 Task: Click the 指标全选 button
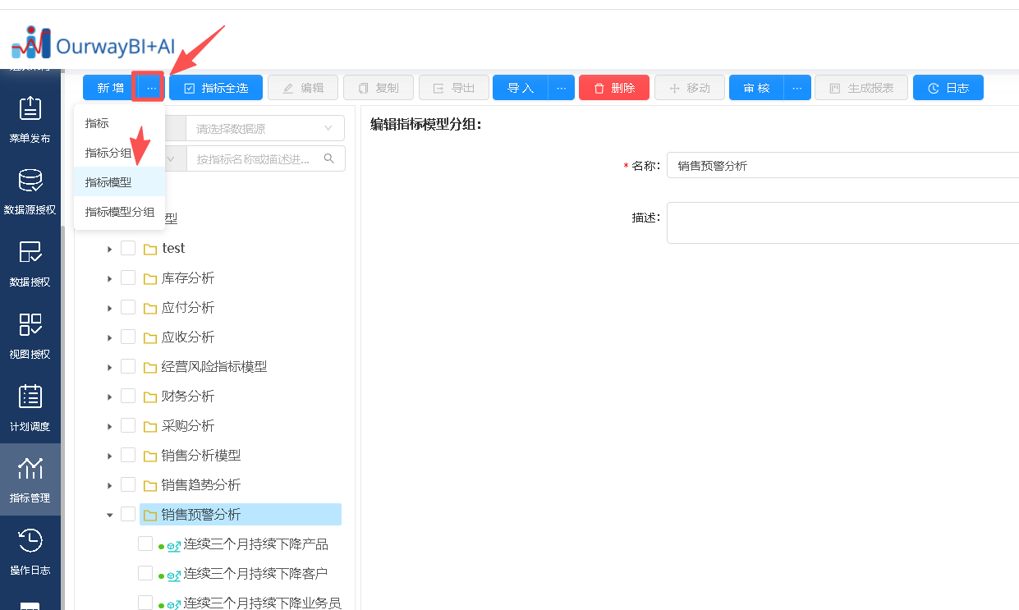click(216, 88)
